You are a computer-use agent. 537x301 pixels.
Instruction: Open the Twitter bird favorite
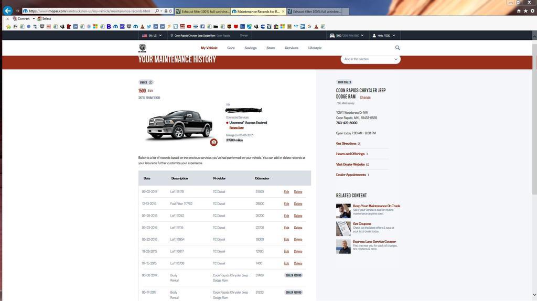point(149,26)
